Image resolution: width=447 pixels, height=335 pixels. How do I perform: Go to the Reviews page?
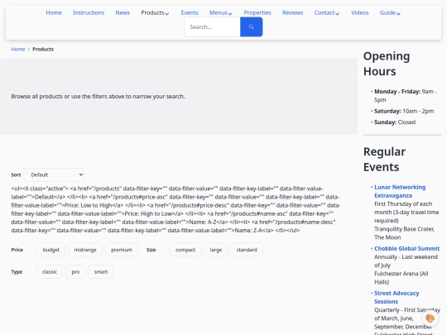[x=292, y=12]
